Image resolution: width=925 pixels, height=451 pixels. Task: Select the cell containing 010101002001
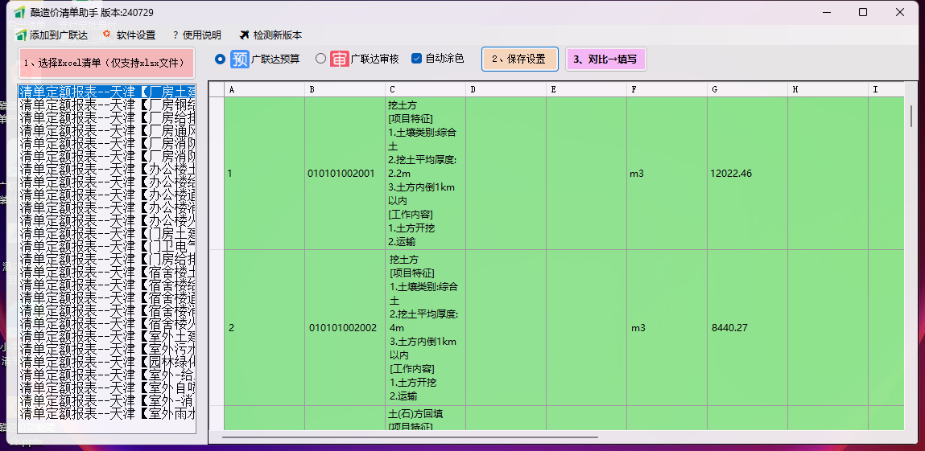coord(345,174)
